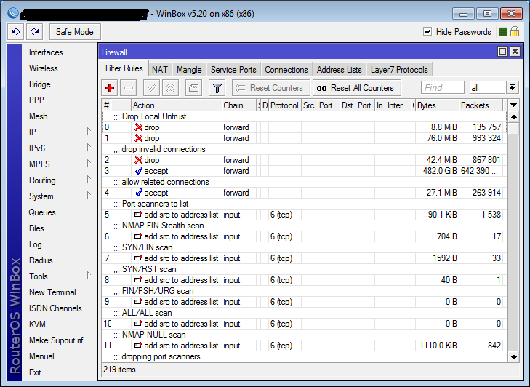Click red drop icon on rule 1

pos(139,138)
